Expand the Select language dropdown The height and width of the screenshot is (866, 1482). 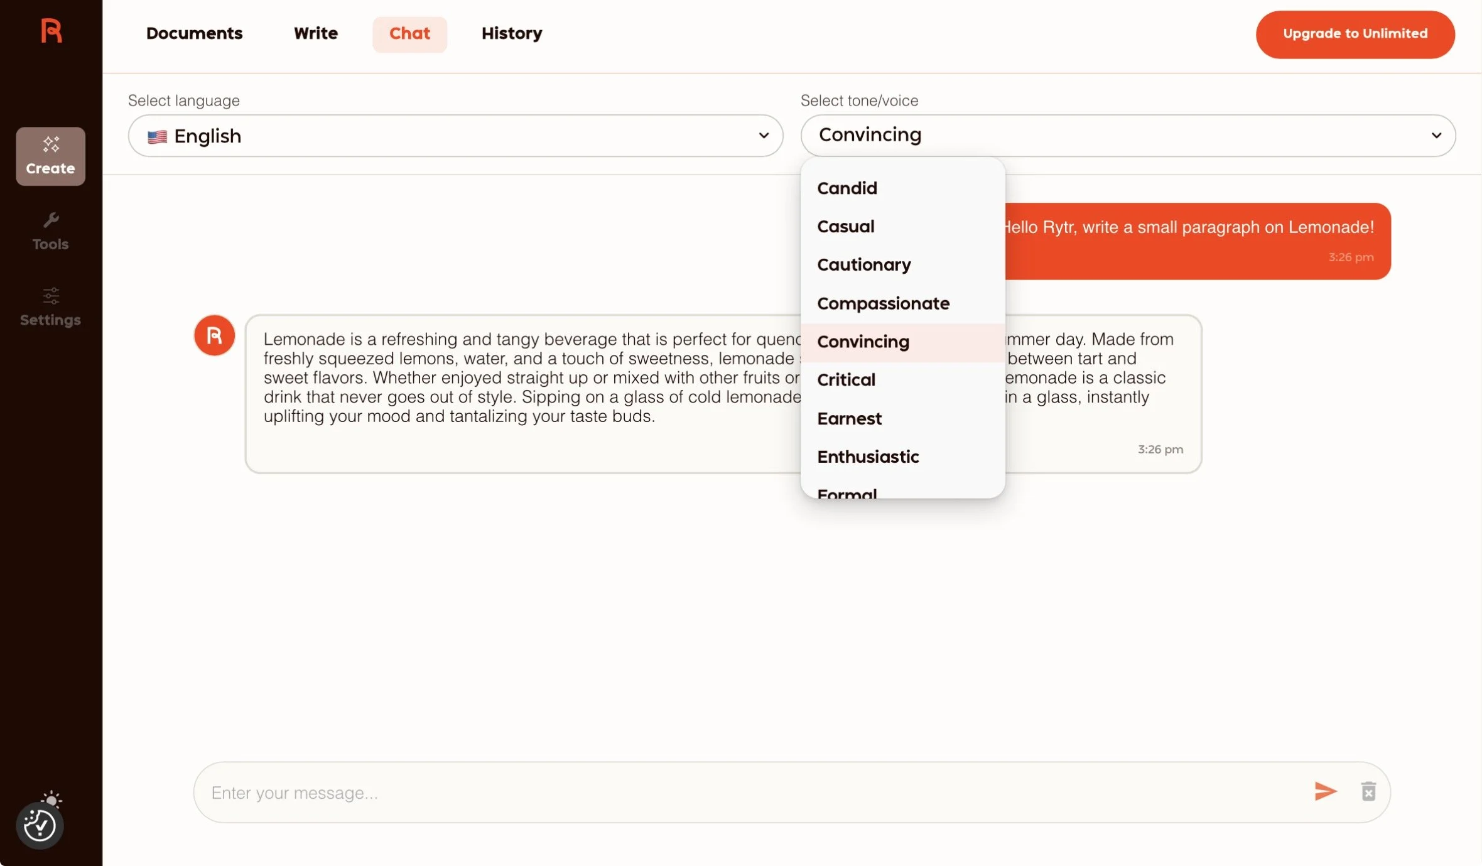[455, 136]
